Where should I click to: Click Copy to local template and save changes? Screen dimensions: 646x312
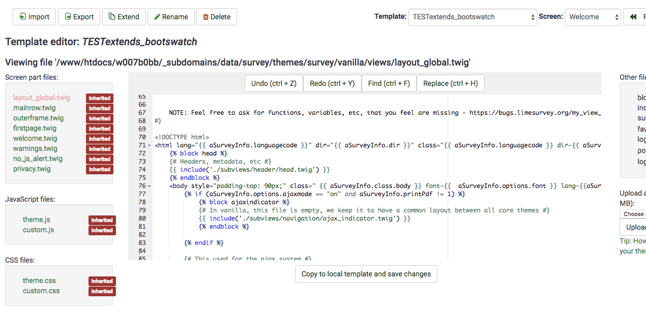coord(366,274)
